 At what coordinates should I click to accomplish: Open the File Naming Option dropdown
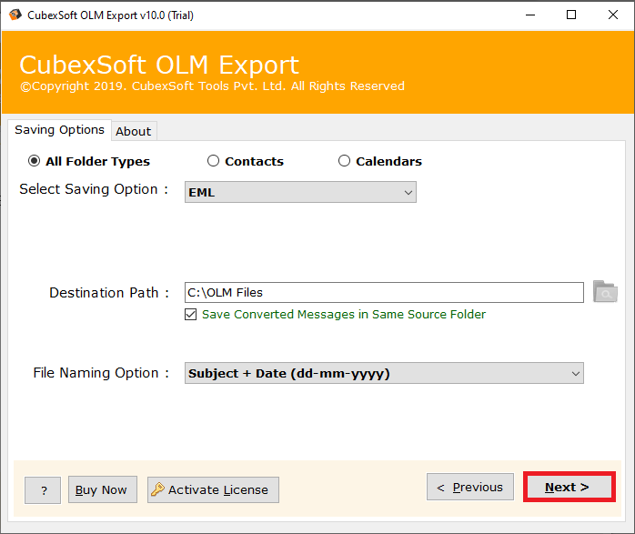(x=384, y=373)
